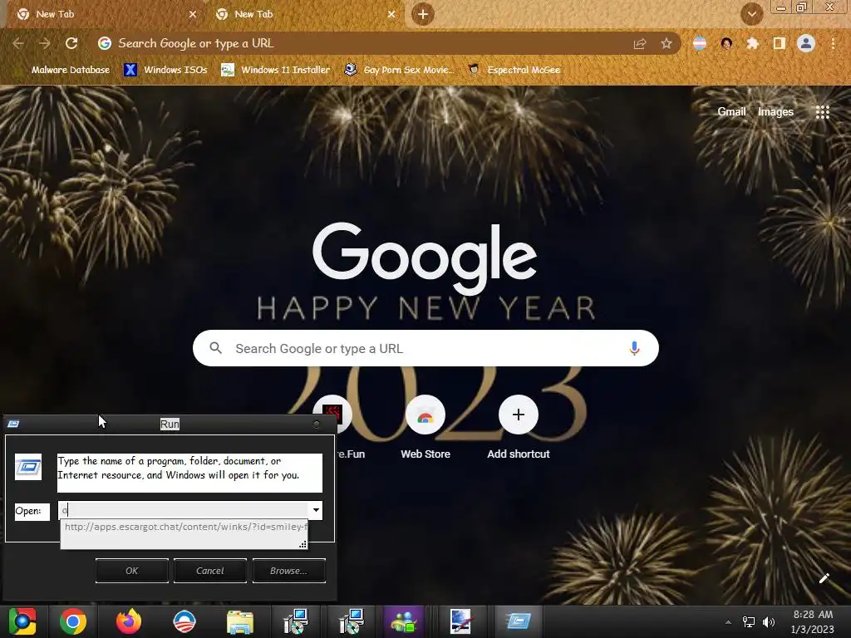Open the Chrome profile avatar menu
This screenshot has height=638, width=851.
tap(806, 43)
